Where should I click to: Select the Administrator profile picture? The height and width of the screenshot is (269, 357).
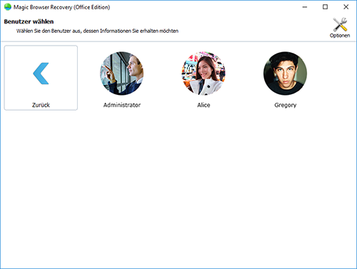(x=121, y=73)
